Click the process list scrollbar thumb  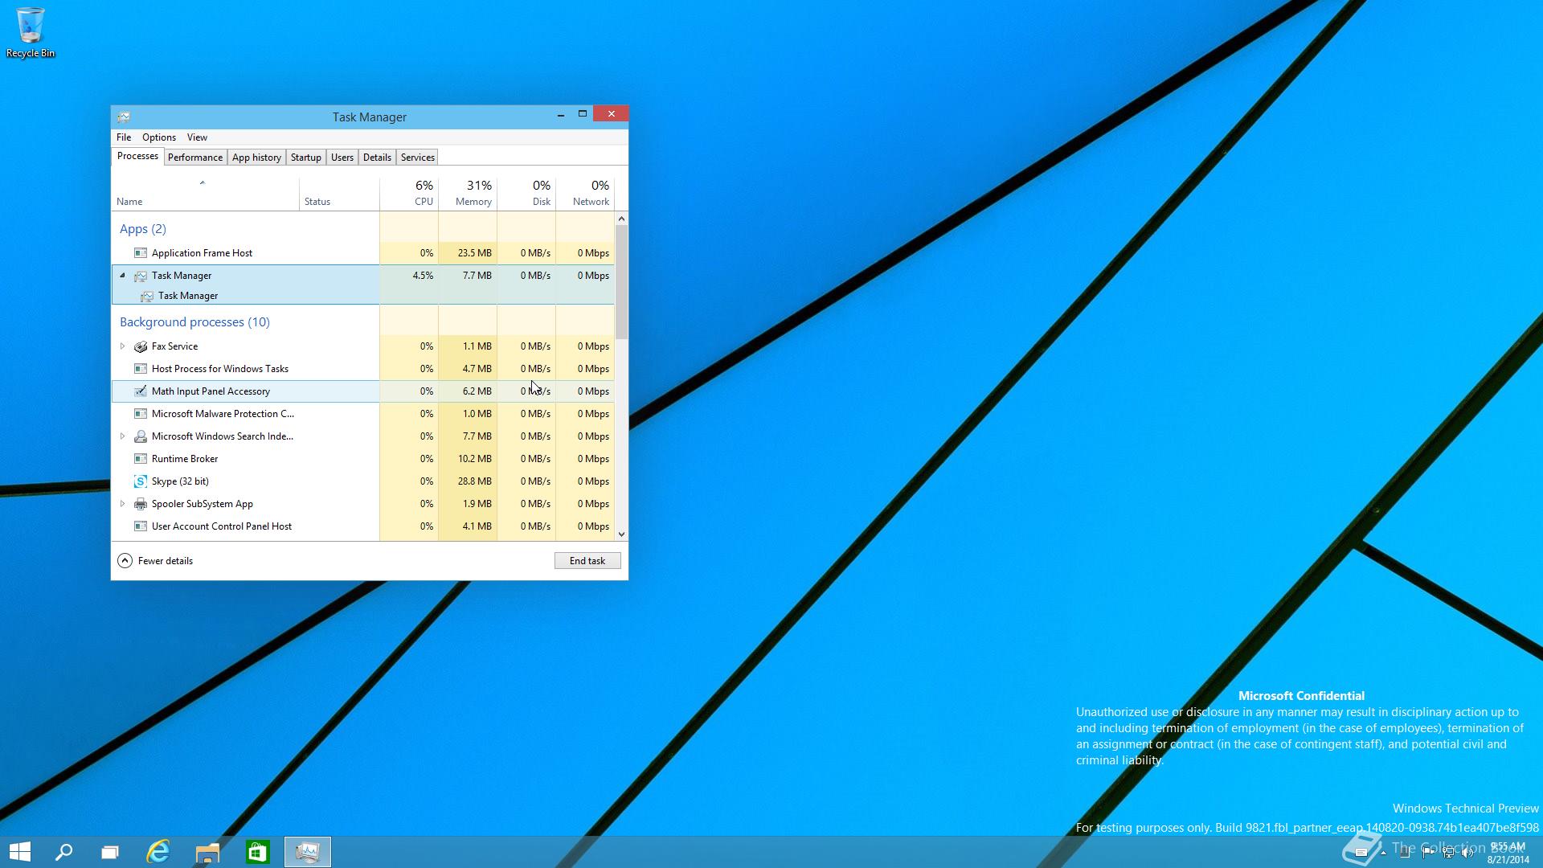pyautogui.click(x=621, y=282)
